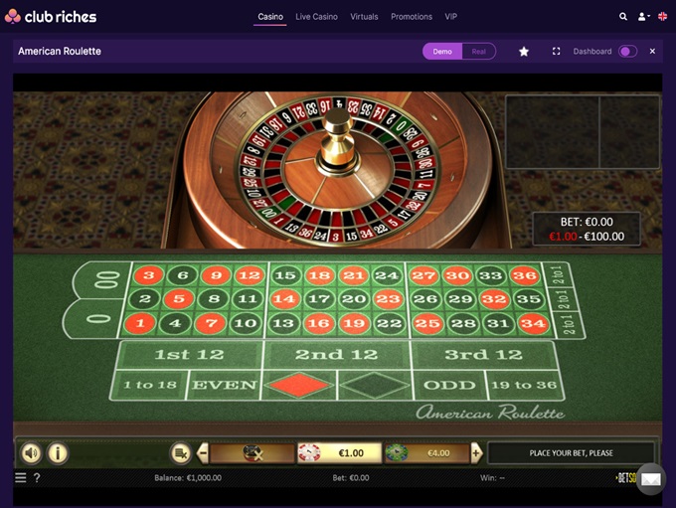This screenshot has height=508, width=676.
Task: Switch to Real play mode
Action: coord(478,52)
